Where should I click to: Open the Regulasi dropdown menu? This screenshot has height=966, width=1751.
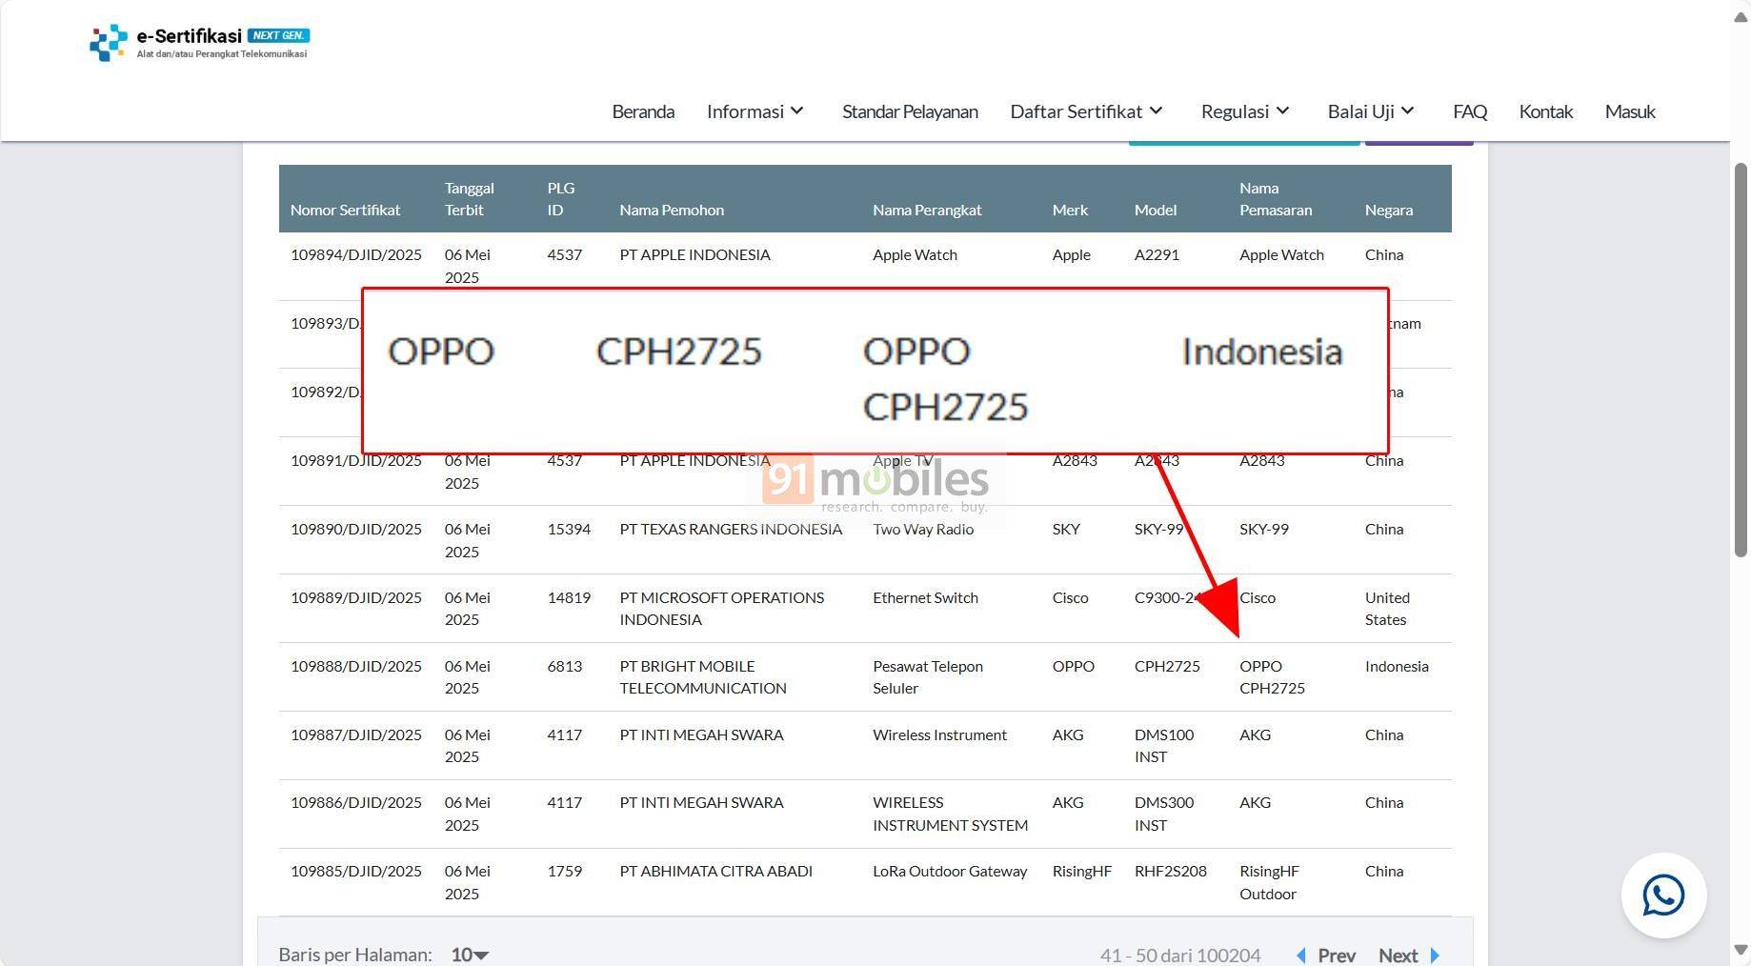pos(1244,111)
